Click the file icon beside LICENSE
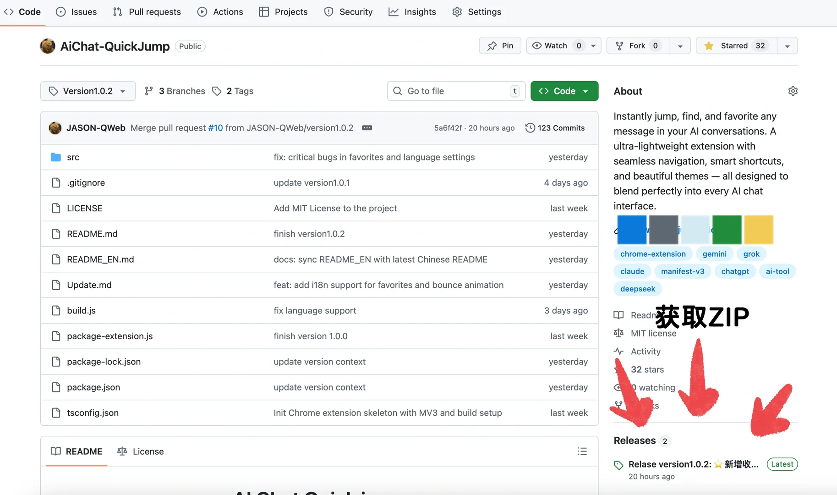The width and height of the screenshot is (837, 495). click(56, 209)
